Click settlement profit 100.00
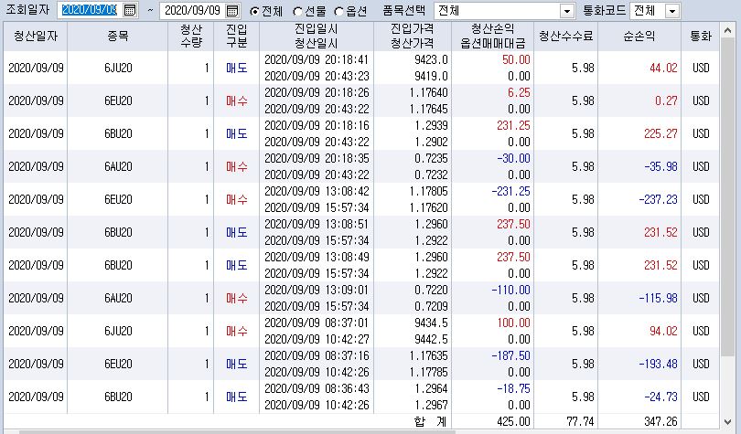 (x=513, y=323)
